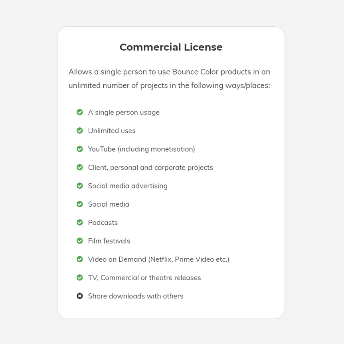Click the "Unlimited uses" list item text
The image size is (344, 344).
coord(112,131)
